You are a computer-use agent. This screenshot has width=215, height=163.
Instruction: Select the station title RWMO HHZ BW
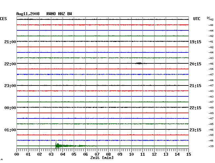point(59,14)
